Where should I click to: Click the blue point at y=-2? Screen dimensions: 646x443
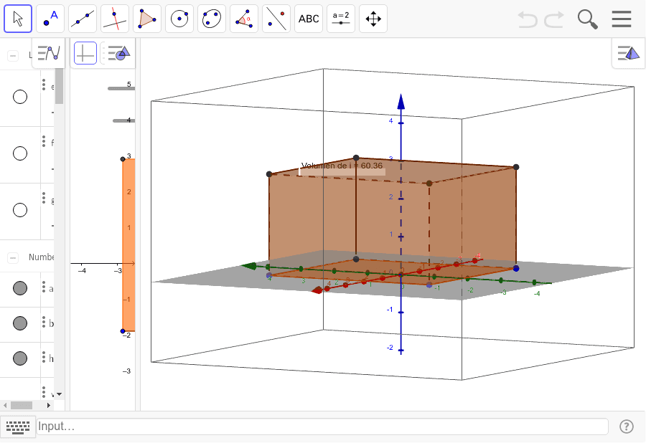click(x=123, y=331)
